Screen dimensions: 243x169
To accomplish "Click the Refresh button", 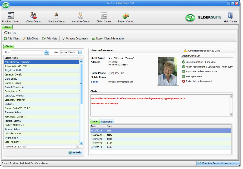I will [x=75, y=152].
